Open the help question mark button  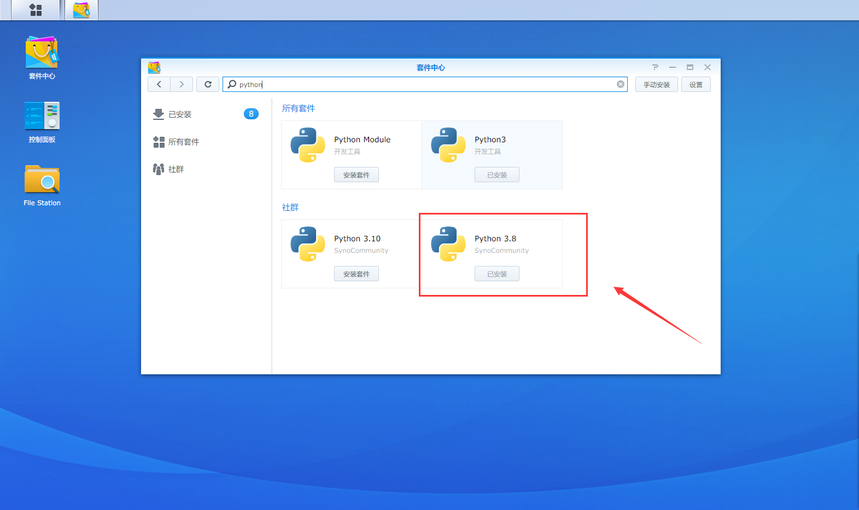pyautogui.click(x=655, y=67)
